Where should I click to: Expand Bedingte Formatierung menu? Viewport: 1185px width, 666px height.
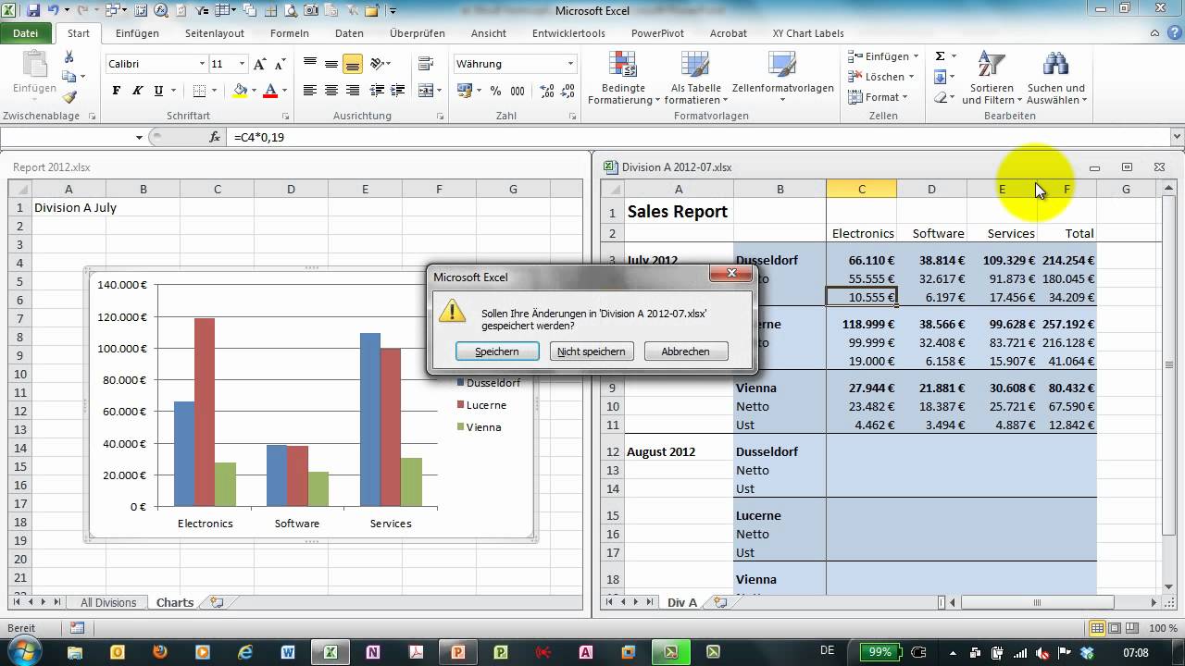(623, 77)
